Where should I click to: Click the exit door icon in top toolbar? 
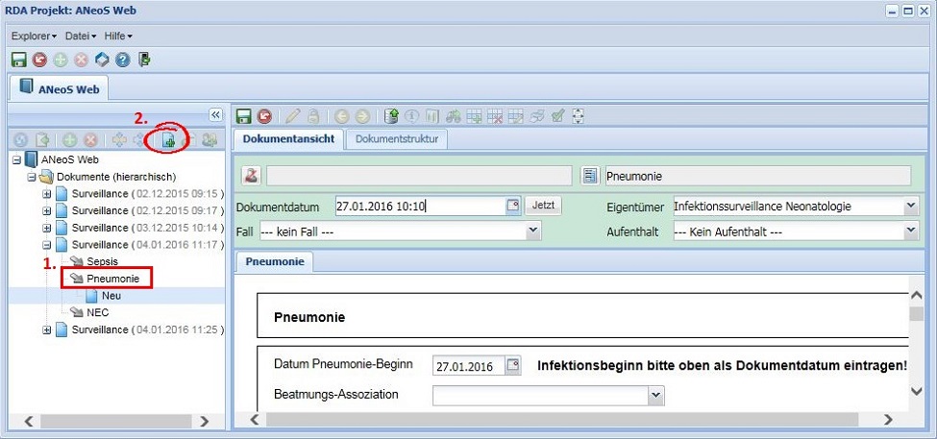(144, 60)
